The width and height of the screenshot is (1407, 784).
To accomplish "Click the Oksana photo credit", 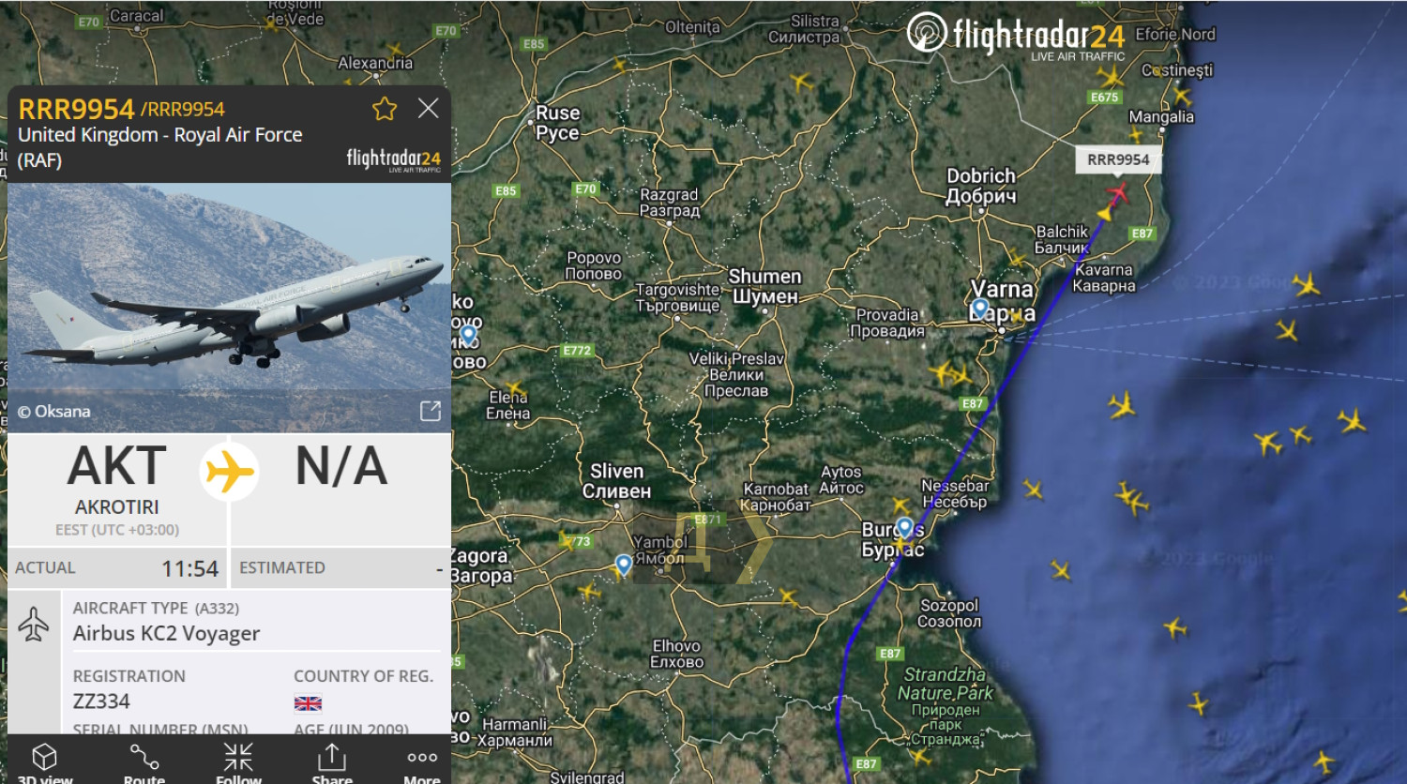I will [x=54, y=412].
